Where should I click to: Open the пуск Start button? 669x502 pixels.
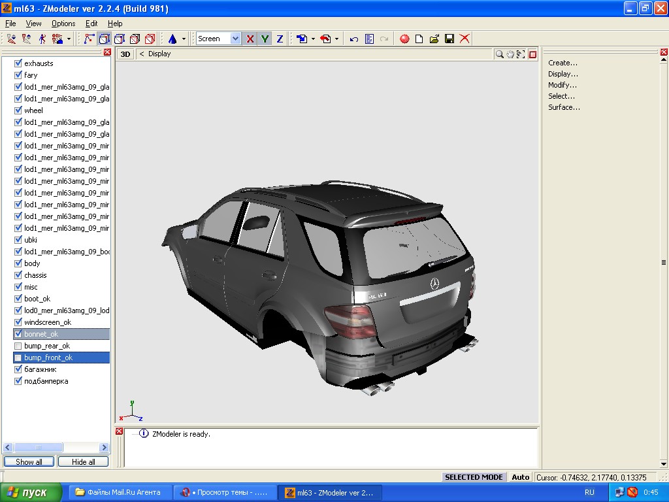31,493
